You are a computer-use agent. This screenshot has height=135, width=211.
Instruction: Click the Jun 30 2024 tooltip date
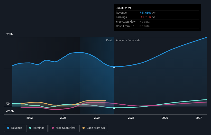pos(124,8)
